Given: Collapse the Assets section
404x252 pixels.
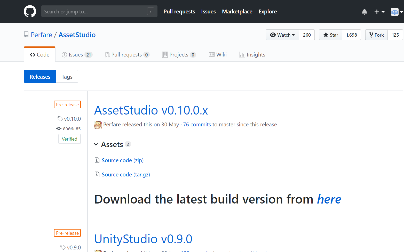Looking at the screenshot, I should coord(96,144).
